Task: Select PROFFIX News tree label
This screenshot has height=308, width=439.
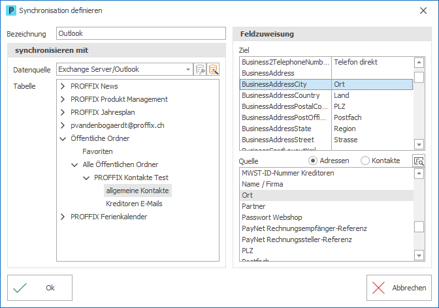Action: tap(94, 86)
